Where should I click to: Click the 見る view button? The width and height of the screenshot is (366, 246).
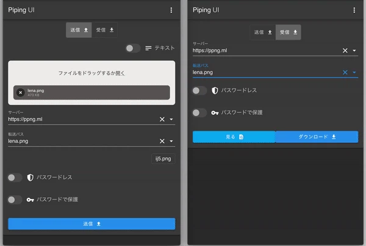[234, 137]
